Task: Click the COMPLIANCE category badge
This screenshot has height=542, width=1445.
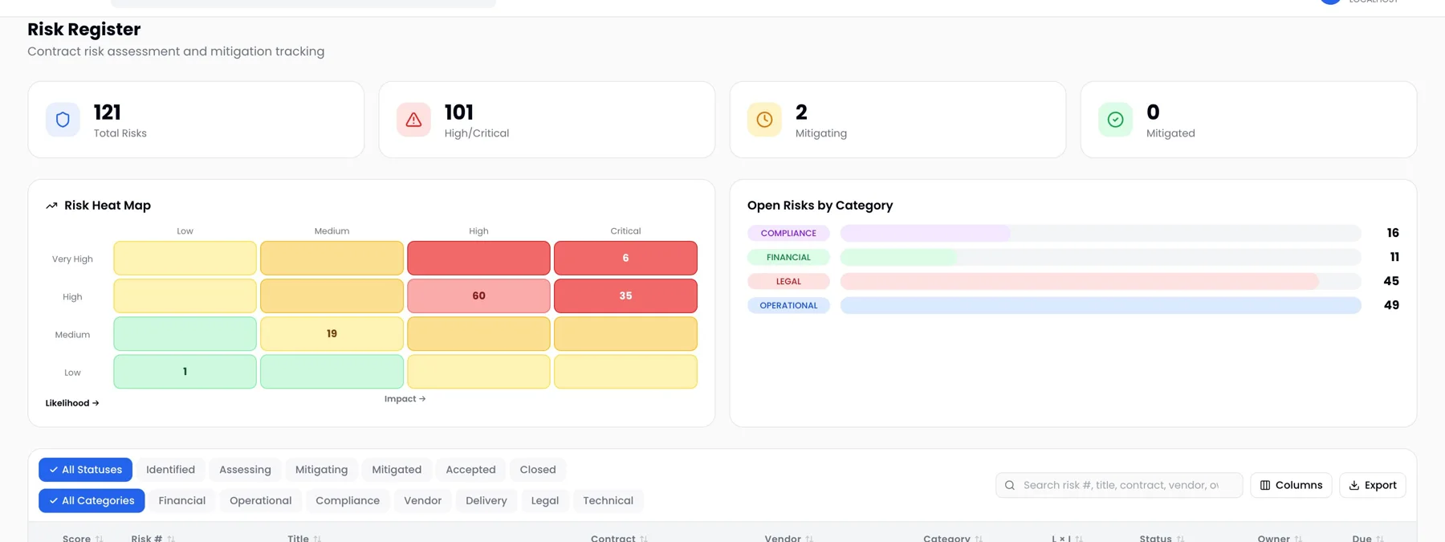Action: click(788, 233)
